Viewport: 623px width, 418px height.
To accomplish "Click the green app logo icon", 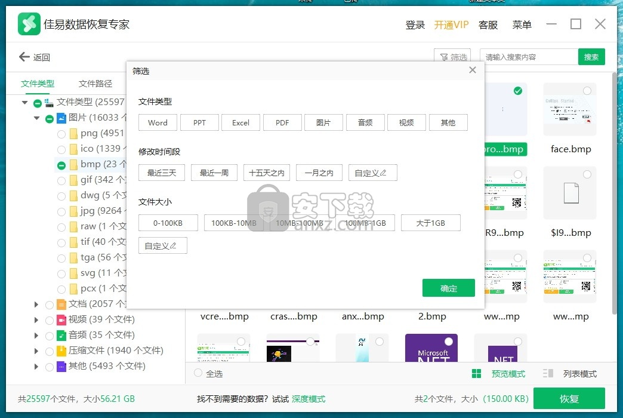I will tap(29, 24).
